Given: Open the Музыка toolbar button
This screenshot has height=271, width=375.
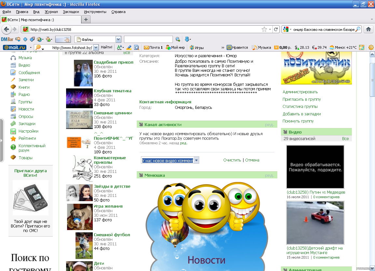Looking at the screenshot, I should (x=261, y=47).
